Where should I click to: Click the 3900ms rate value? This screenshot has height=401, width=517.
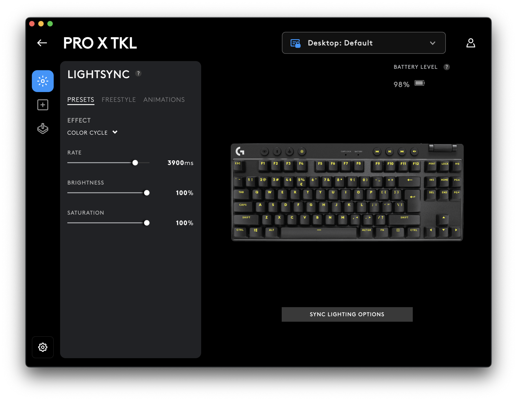tap(180, 163)
